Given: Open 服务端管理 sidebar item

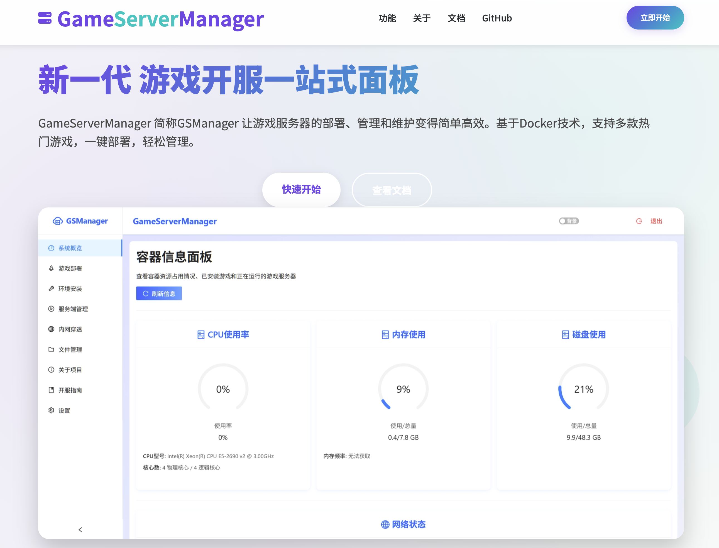Looking at the screenshot, I should coord(80,309).
